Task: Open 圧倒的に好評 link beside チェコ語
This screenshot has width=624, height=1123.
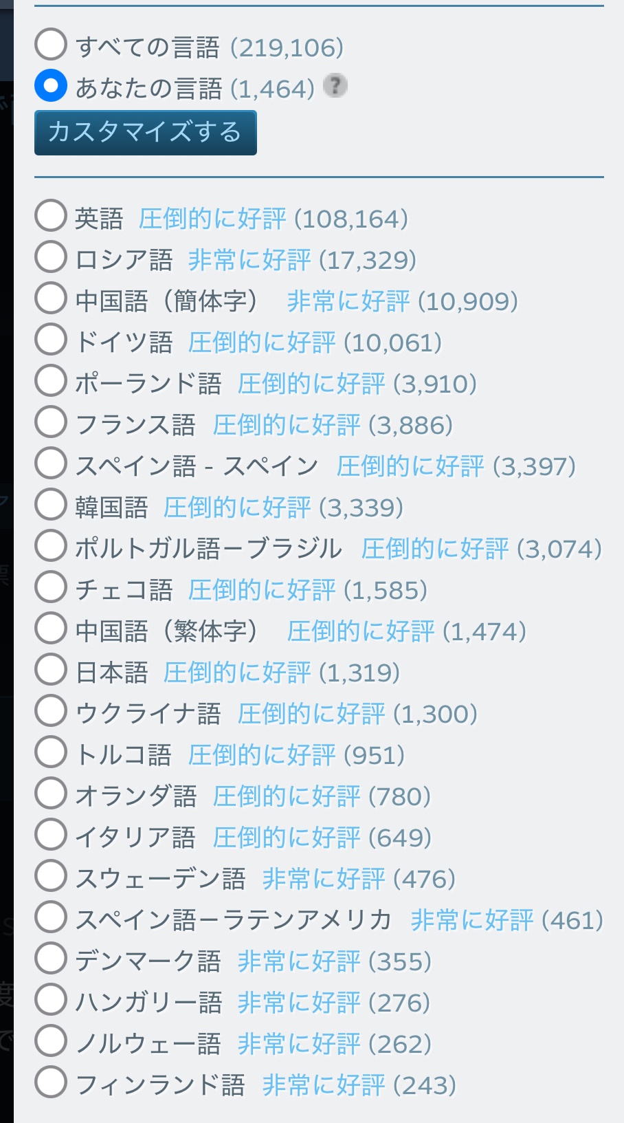Action: tap(262, 590)
